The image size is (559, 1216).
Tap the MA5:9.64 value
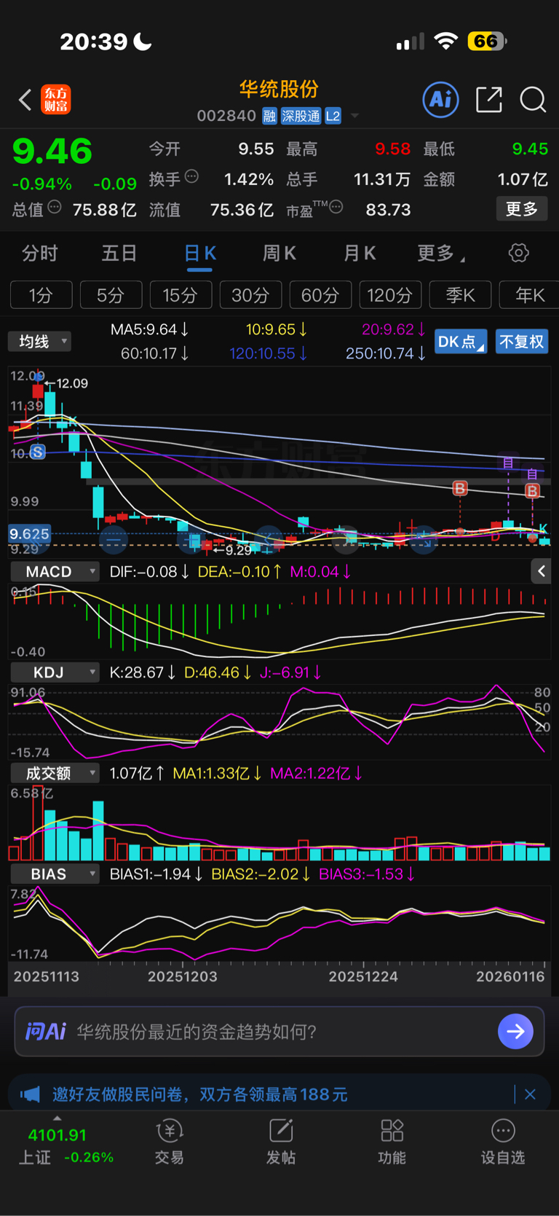point(150,329)
